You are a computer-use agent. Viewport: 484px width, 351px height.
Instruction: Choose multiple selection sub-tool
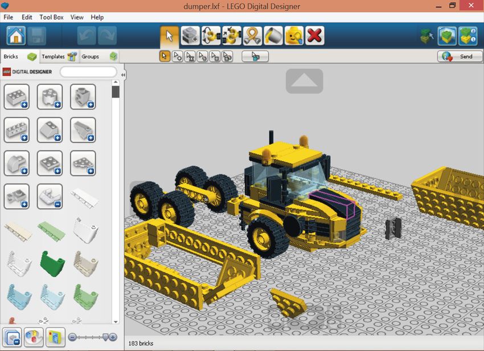click(178, 56)
